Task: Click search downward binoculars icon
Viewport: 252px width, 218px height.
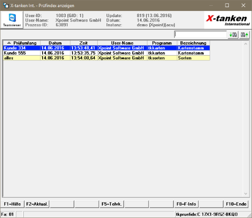Action: pos(233,35)
